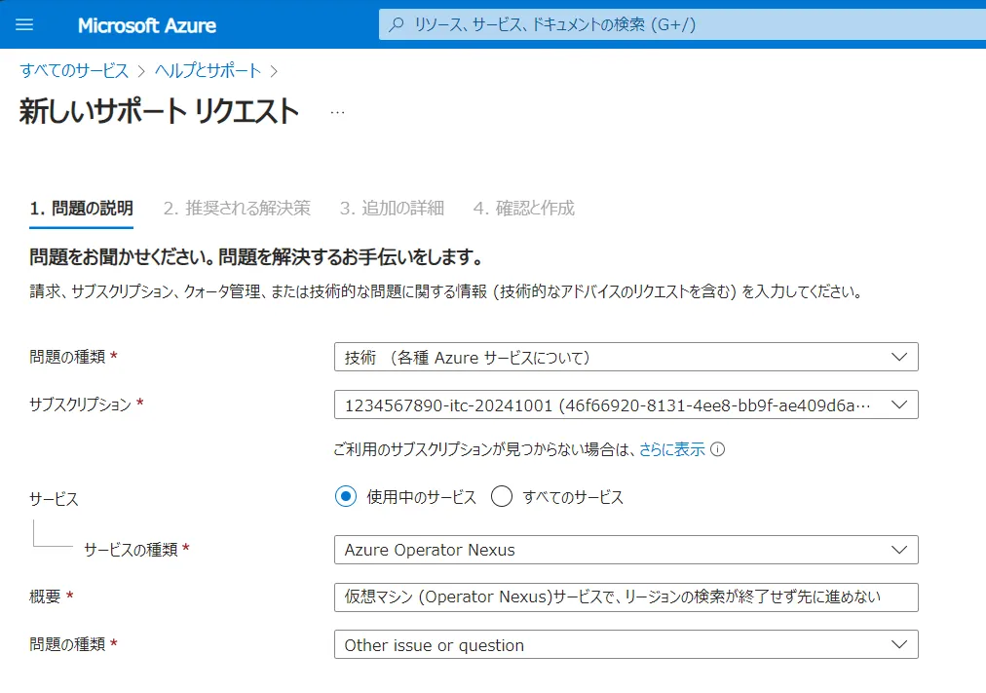Click the 新しいサポート リクエスト page heading
This screenshot has width=986, height=693.
point(160,111)
